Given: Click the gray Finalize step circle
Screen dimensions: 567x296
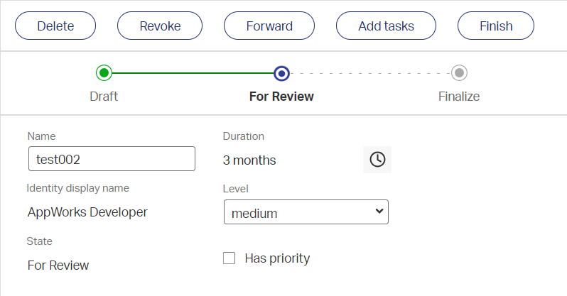Looking at the screenshot, I should point(459,72).
